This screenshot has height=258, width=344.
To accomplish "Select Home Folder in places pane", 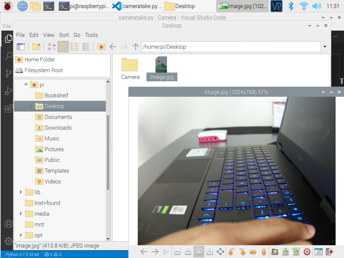I will coord(39,59).
